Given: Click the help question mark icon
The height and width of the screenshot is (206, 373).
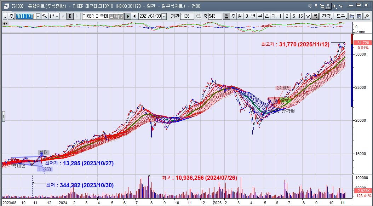Looking at the screenshot, I should [315, 6].
